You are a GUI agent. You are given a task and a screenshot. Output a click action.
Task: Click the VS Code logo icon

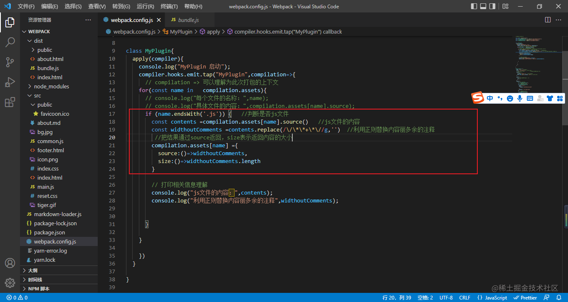[7, 6]
